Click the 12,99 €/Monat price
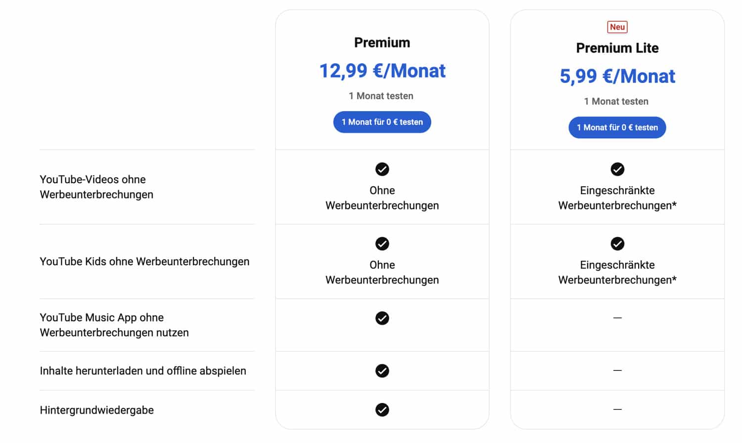This screenshot has height=443, width=742. coord(382,71)
